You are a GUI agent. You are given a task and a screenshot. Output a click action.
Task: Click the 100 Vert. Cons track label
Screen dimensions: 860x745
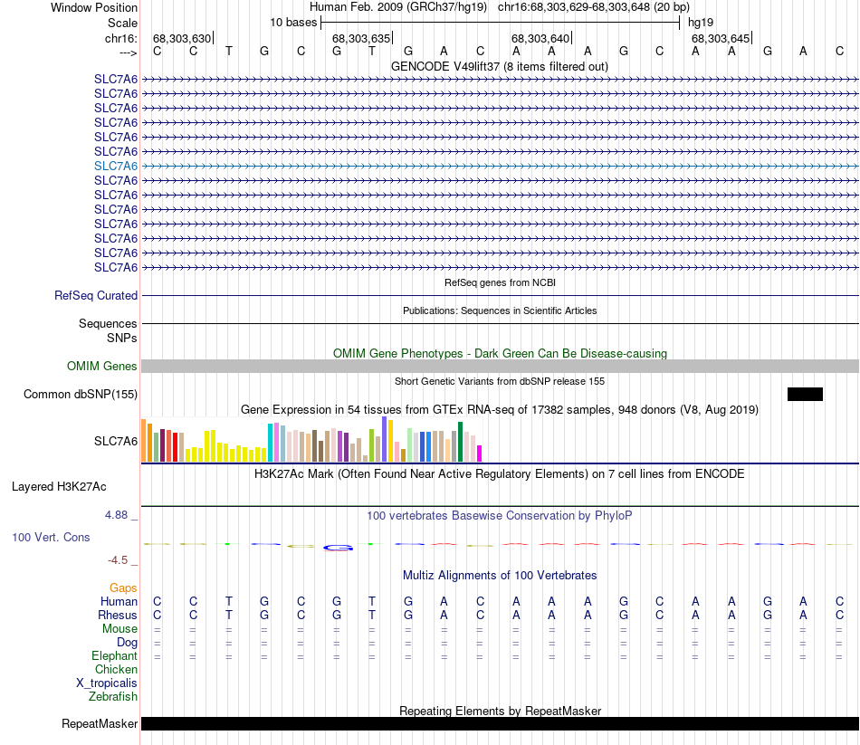pos(51,537)
